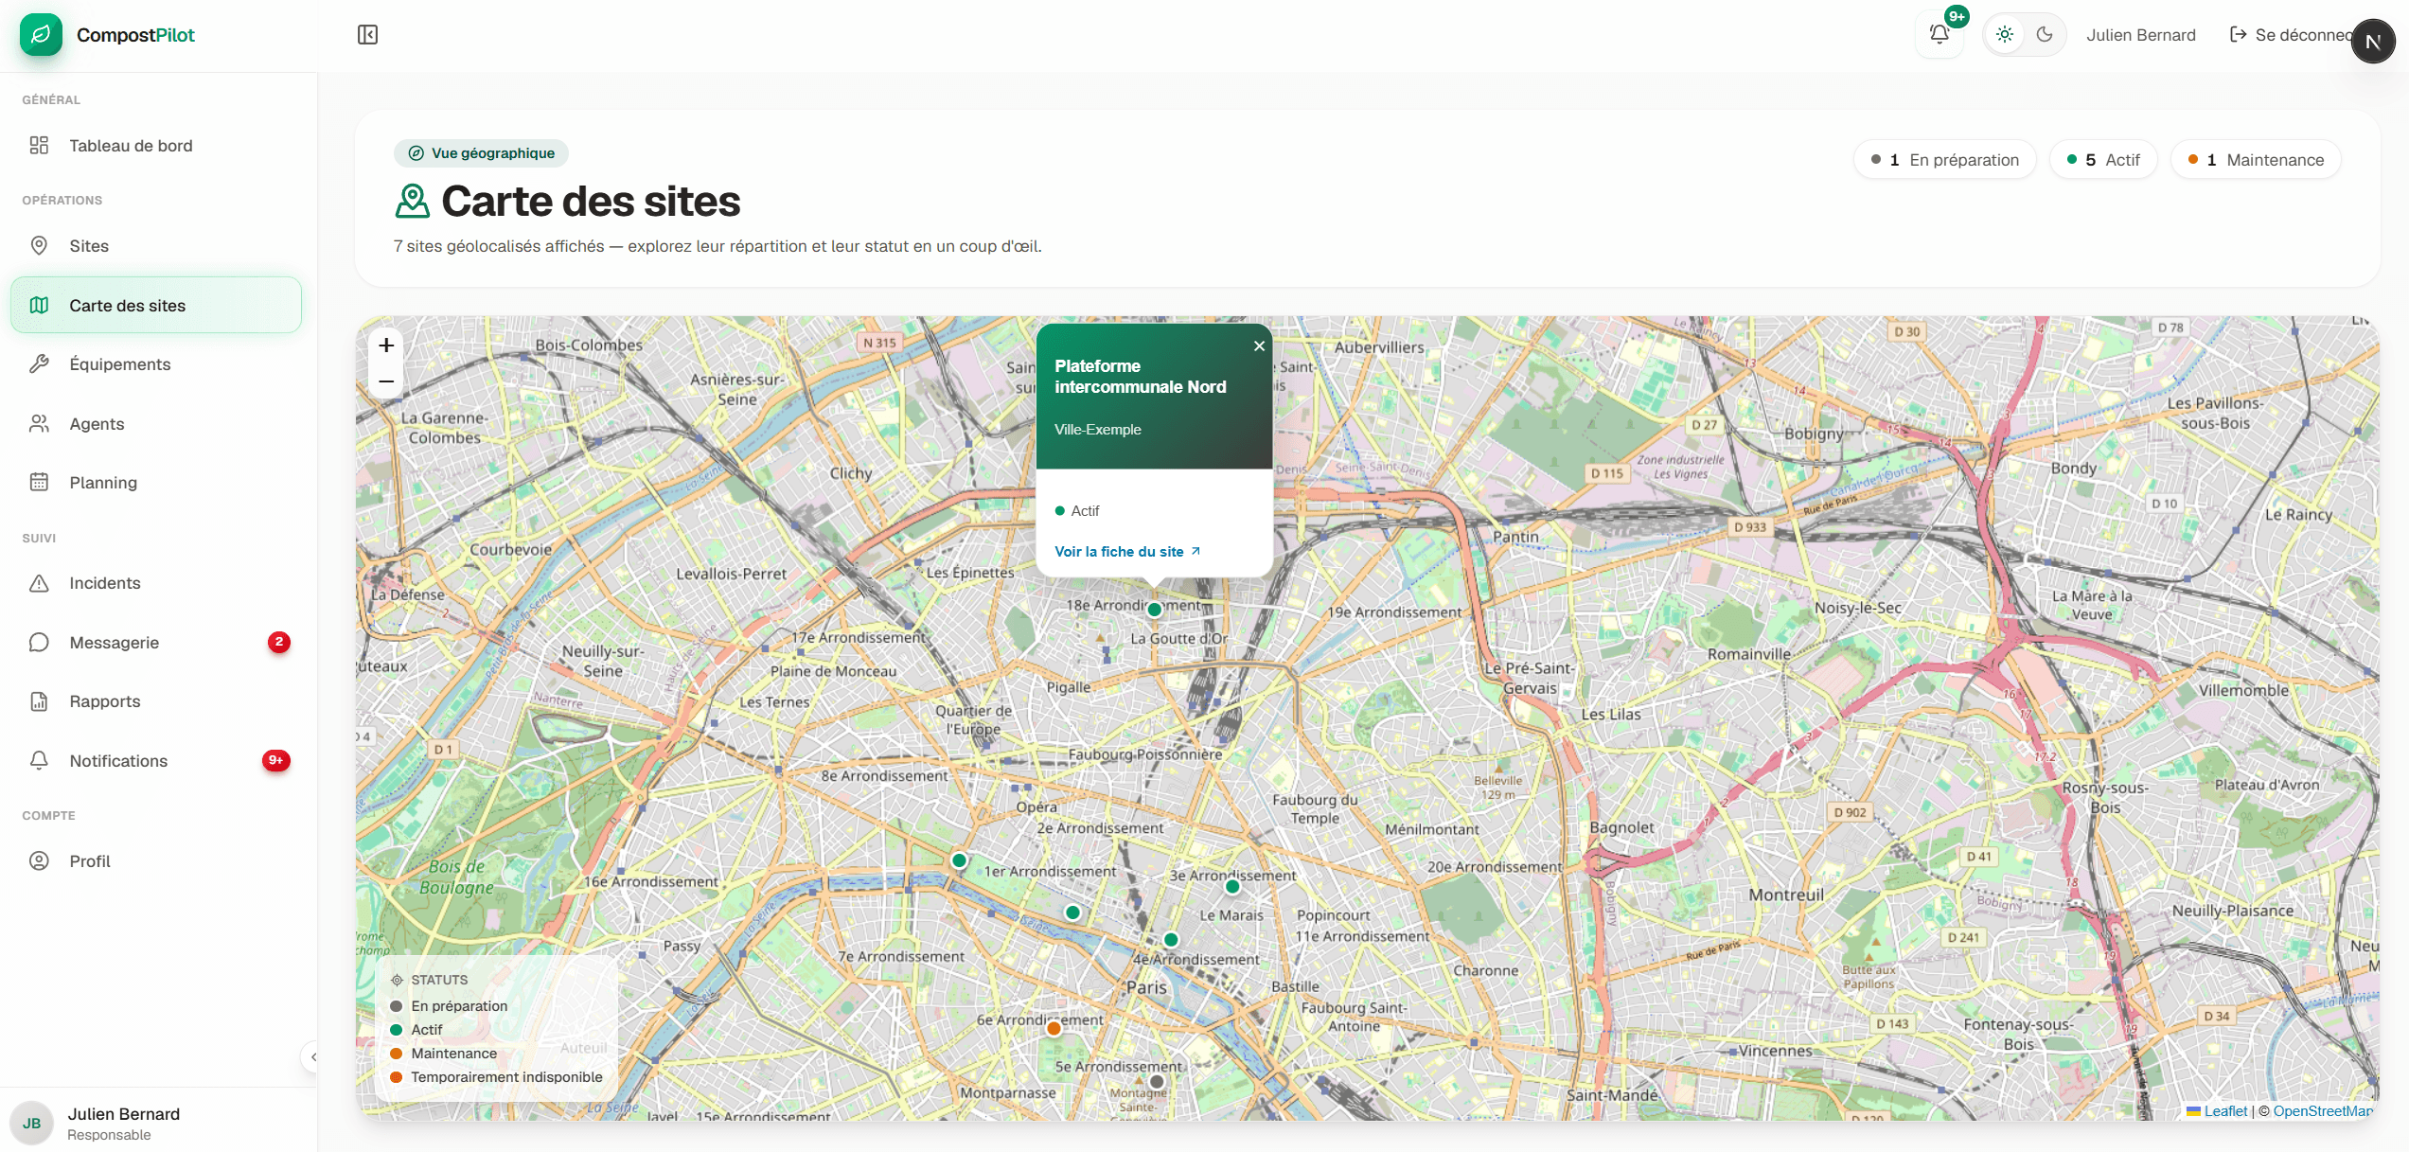The width and height of the screenshot is (2409, 1152).
Task: Click Temporairement indisponible legend entry
Action: point(497,1077)
